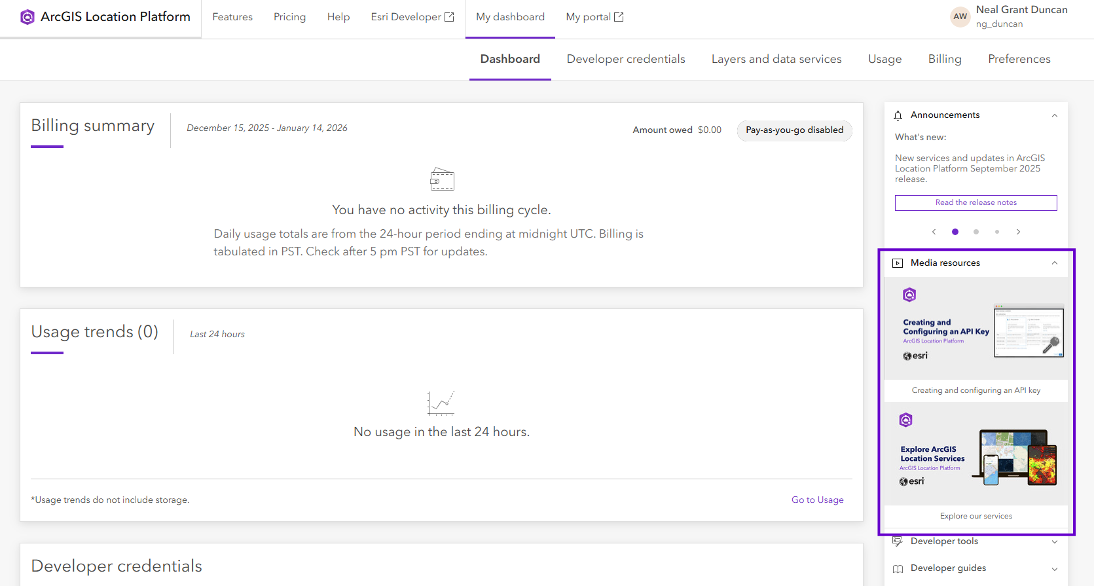1094x586 pixels.
Task: Click the Pay-as-you-go disabled badge
Action: (795, 130)
